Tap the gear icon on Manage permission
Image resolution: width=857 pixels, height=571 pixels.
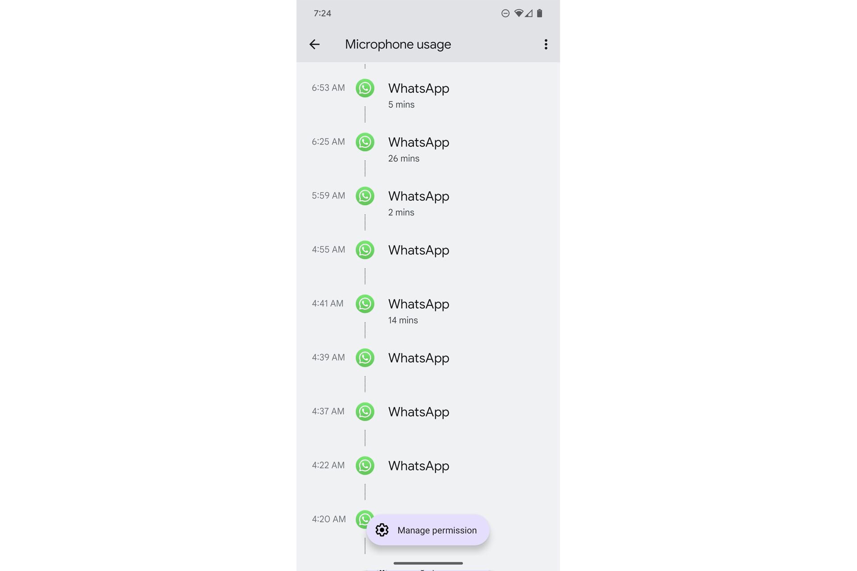coord(383,530)
